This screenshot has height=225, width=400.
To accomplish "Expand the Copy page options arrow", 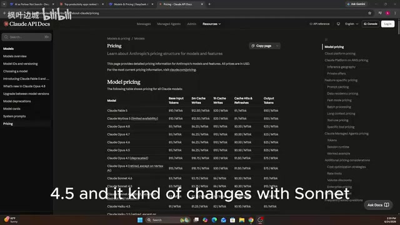I will click(x=277, y=46).
